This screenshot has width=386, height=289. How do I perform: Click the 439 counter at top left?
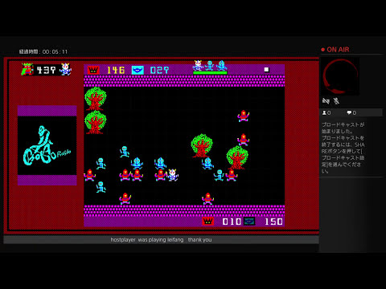(46, 70)
